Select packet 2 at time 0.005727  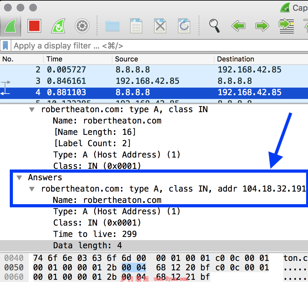pos(154,70)
